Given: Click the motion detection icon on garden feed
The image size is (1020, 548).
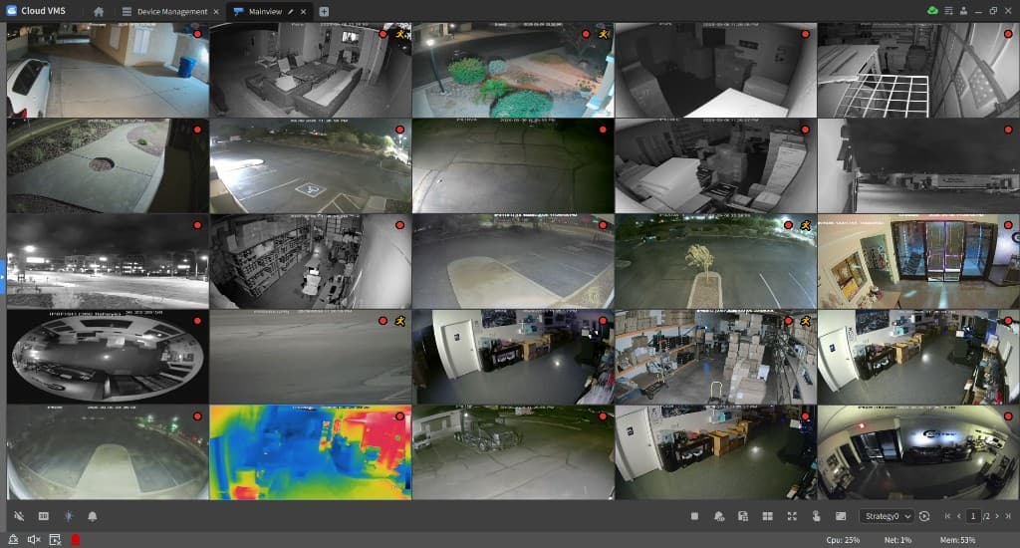Looking at the screenshot, I should (603, 33).
